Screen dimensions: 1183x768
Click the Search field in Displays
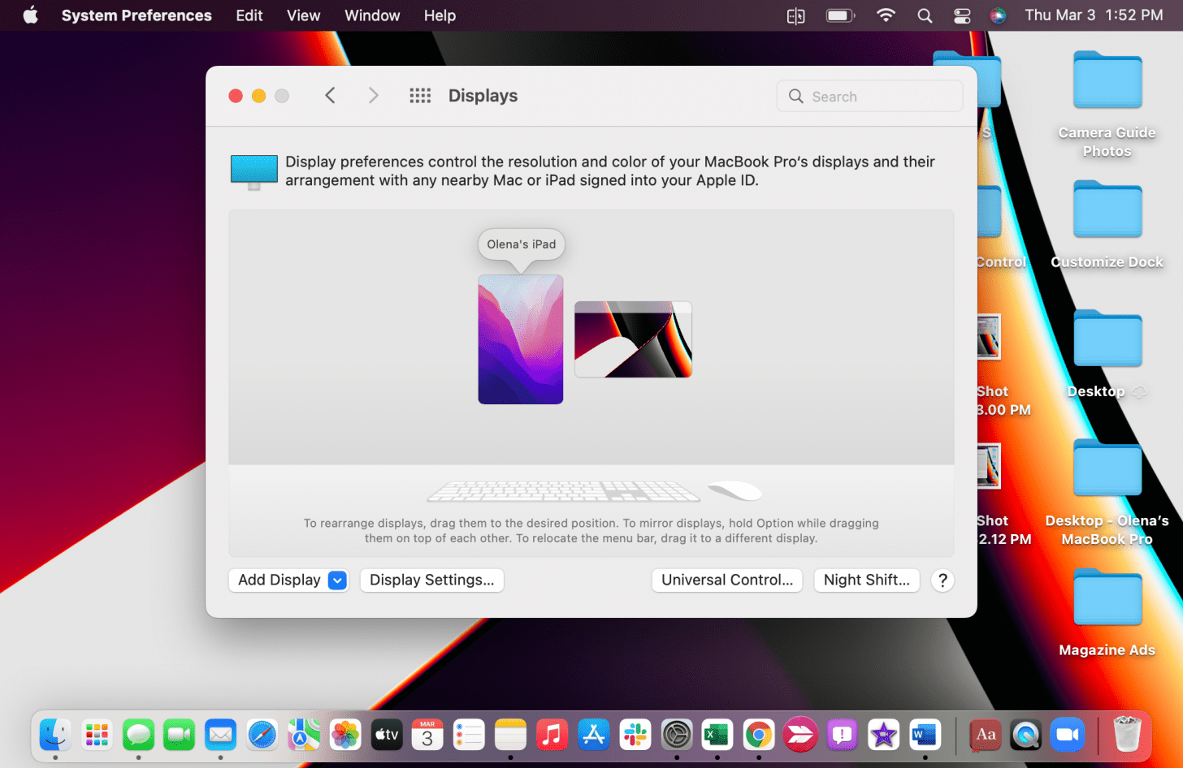coord(869,97)
